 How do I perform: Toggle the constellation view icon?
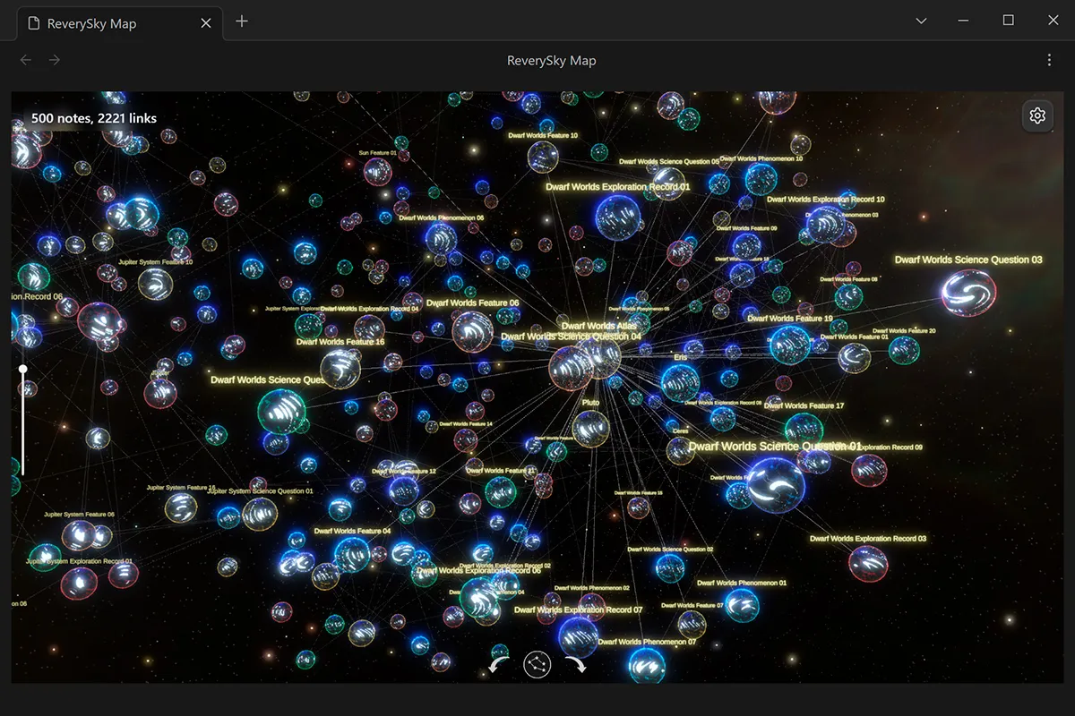[x=537, y=665]
